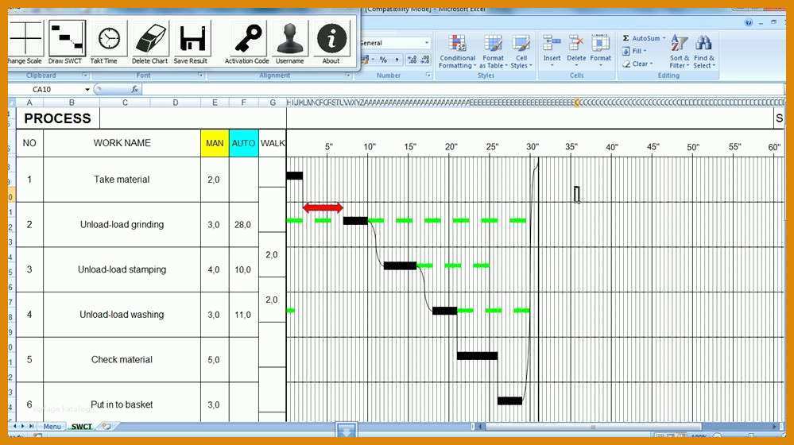The image size is (794, 445).
Task: Select column G header
Action: coord(273,103)
